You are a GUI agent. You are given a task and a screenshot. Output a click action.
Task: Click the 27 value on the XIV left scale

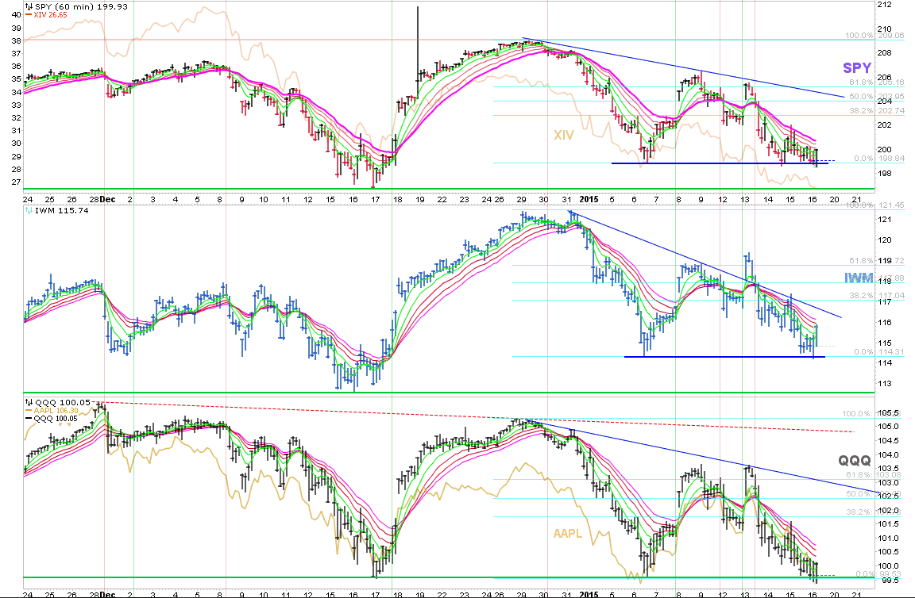click(x=17, y=182)
